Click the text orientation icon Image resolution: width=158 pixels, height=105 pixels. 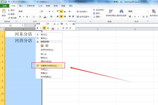click(x=70, y=12)
